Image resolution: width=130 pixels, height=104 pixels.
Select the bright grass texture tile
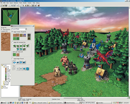pyautogui.click(x=14, y=38)
